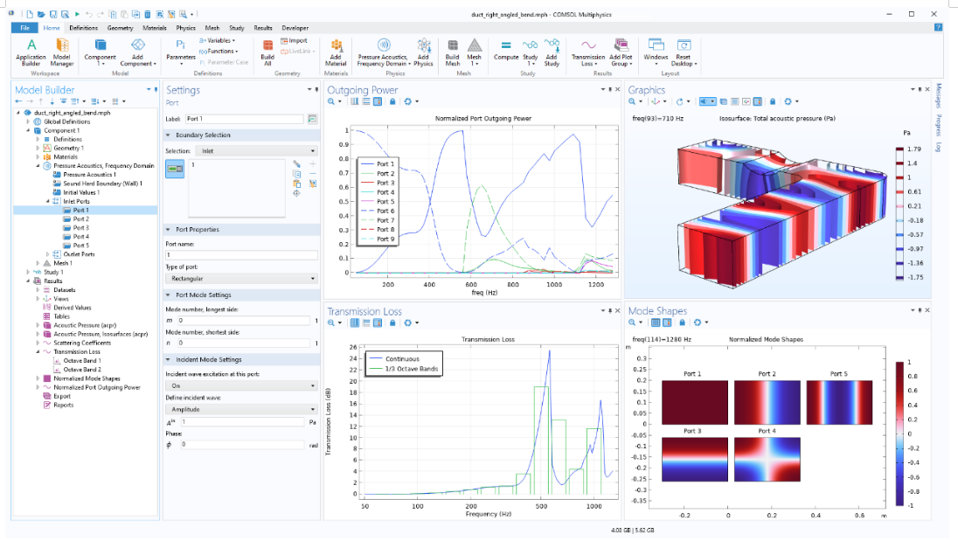Screen dimensions: 958x541
Task: Click the Port name input field
Action: pyautogui.click(x=241, y=254)
